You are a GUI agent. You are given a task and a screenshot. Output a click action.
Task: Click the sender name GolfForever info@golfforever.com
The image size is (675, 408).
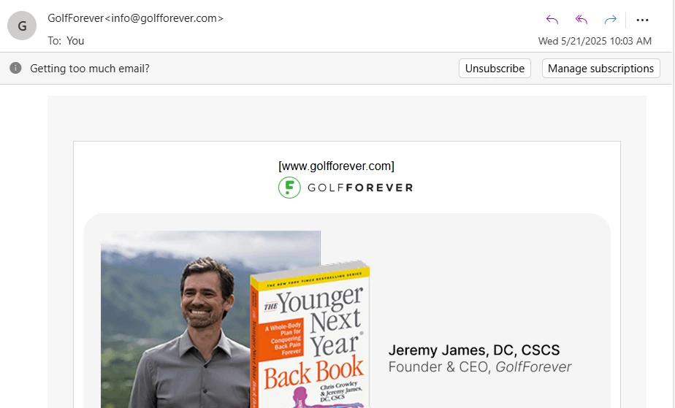pyautogui.click(x=136, y=18)
